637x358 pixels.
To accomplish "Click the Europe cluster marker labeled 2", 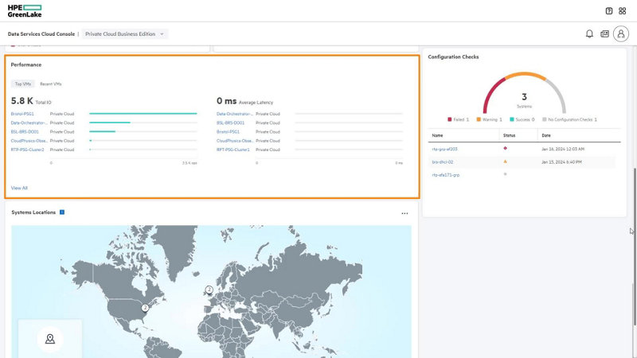I will [x=209, y=290].
